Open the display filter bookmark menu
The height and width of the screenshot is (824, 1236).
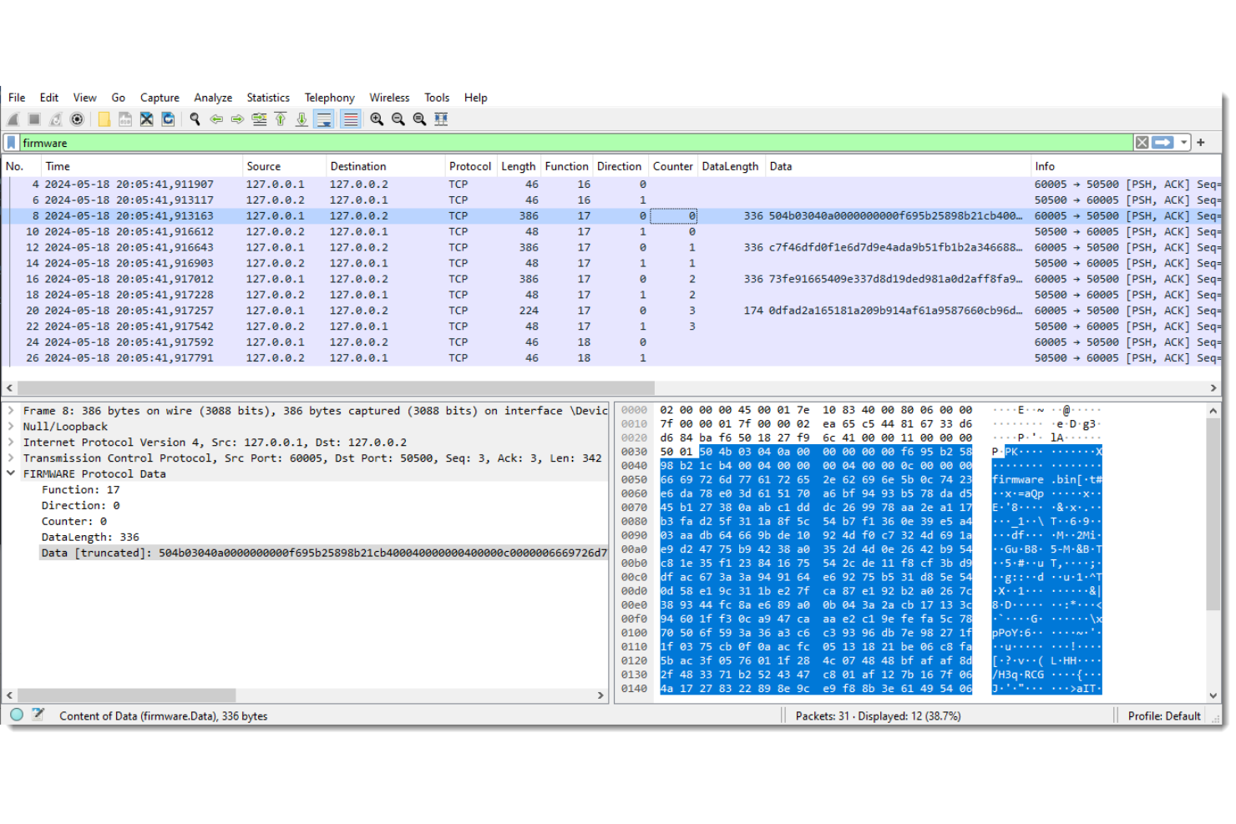click(12, 143)
